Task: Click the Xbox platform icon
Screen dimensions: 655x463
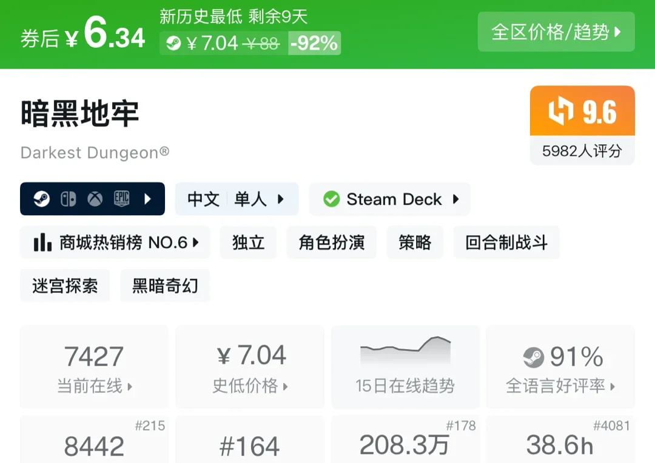Action: point(95,199)
